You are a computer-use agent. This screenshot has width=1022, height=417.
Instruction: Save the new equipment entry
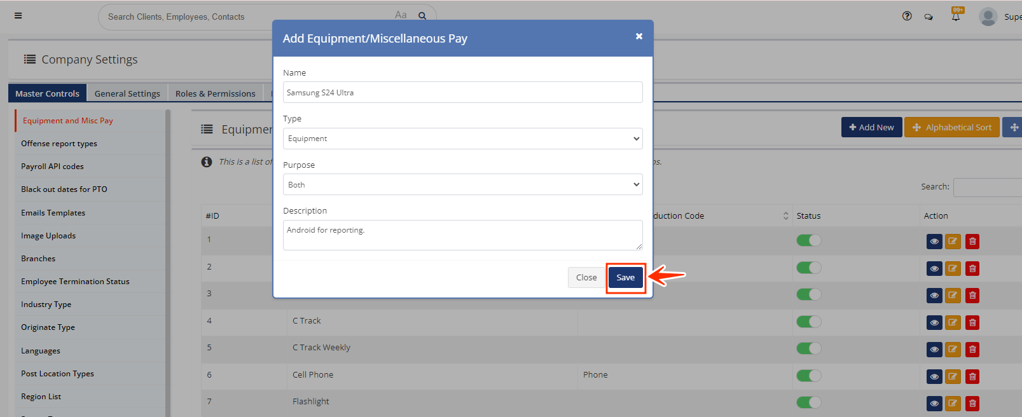click(625, 278)
